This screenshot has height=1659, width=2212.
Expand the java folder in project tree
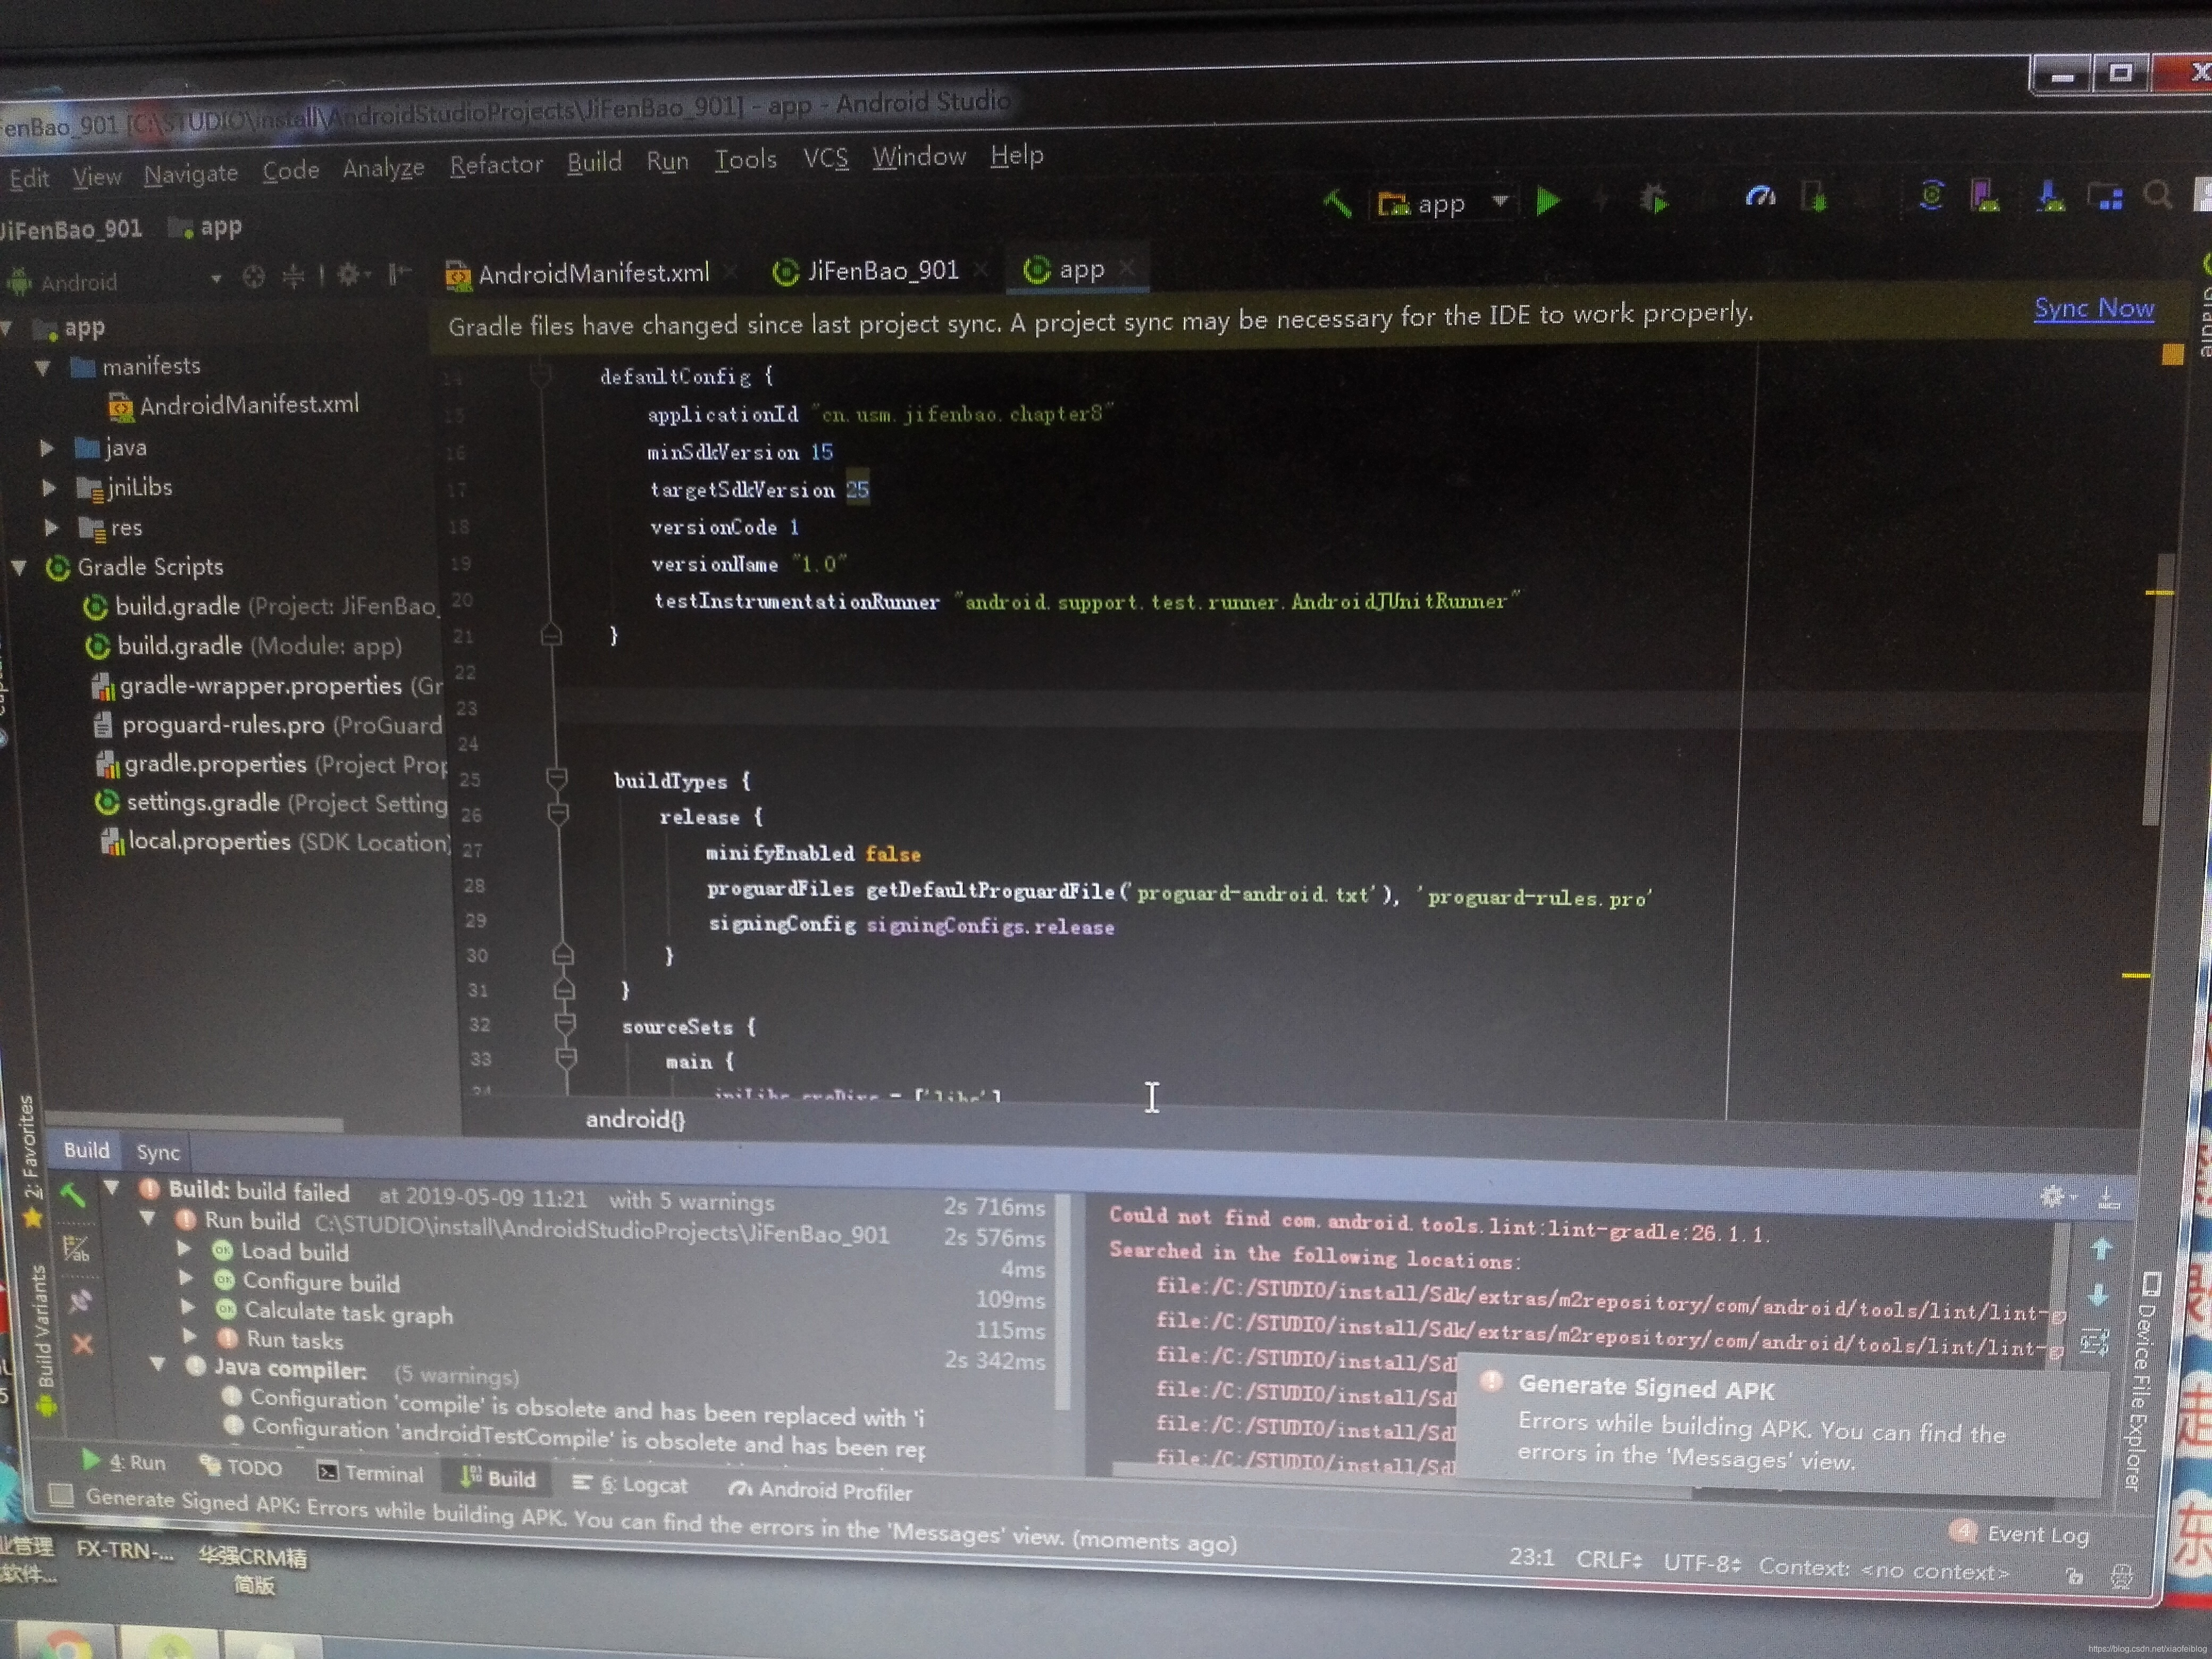tap(47, 448)
